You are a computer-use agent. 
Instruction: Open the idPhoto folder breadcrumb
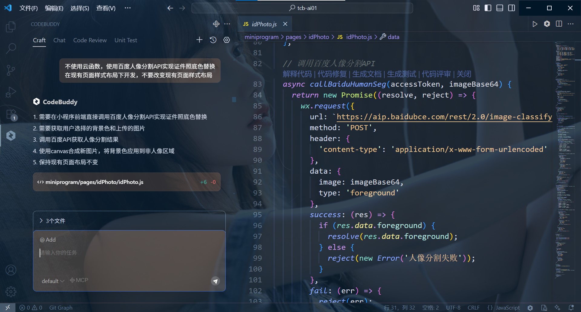319,37
